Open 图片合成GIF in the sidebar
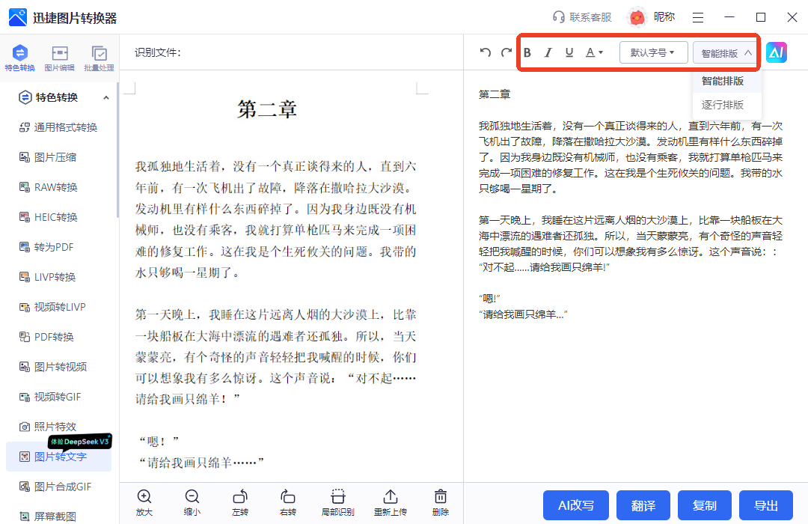Image resolution: width=808 pixels, height=524 pixels. (x=59, y=487)
